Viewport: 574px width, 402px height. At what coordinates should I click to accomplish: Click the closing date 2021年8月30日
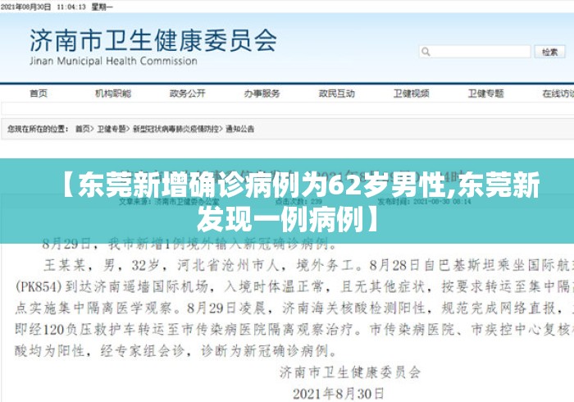pyautogui.click(x=338, y=394)
